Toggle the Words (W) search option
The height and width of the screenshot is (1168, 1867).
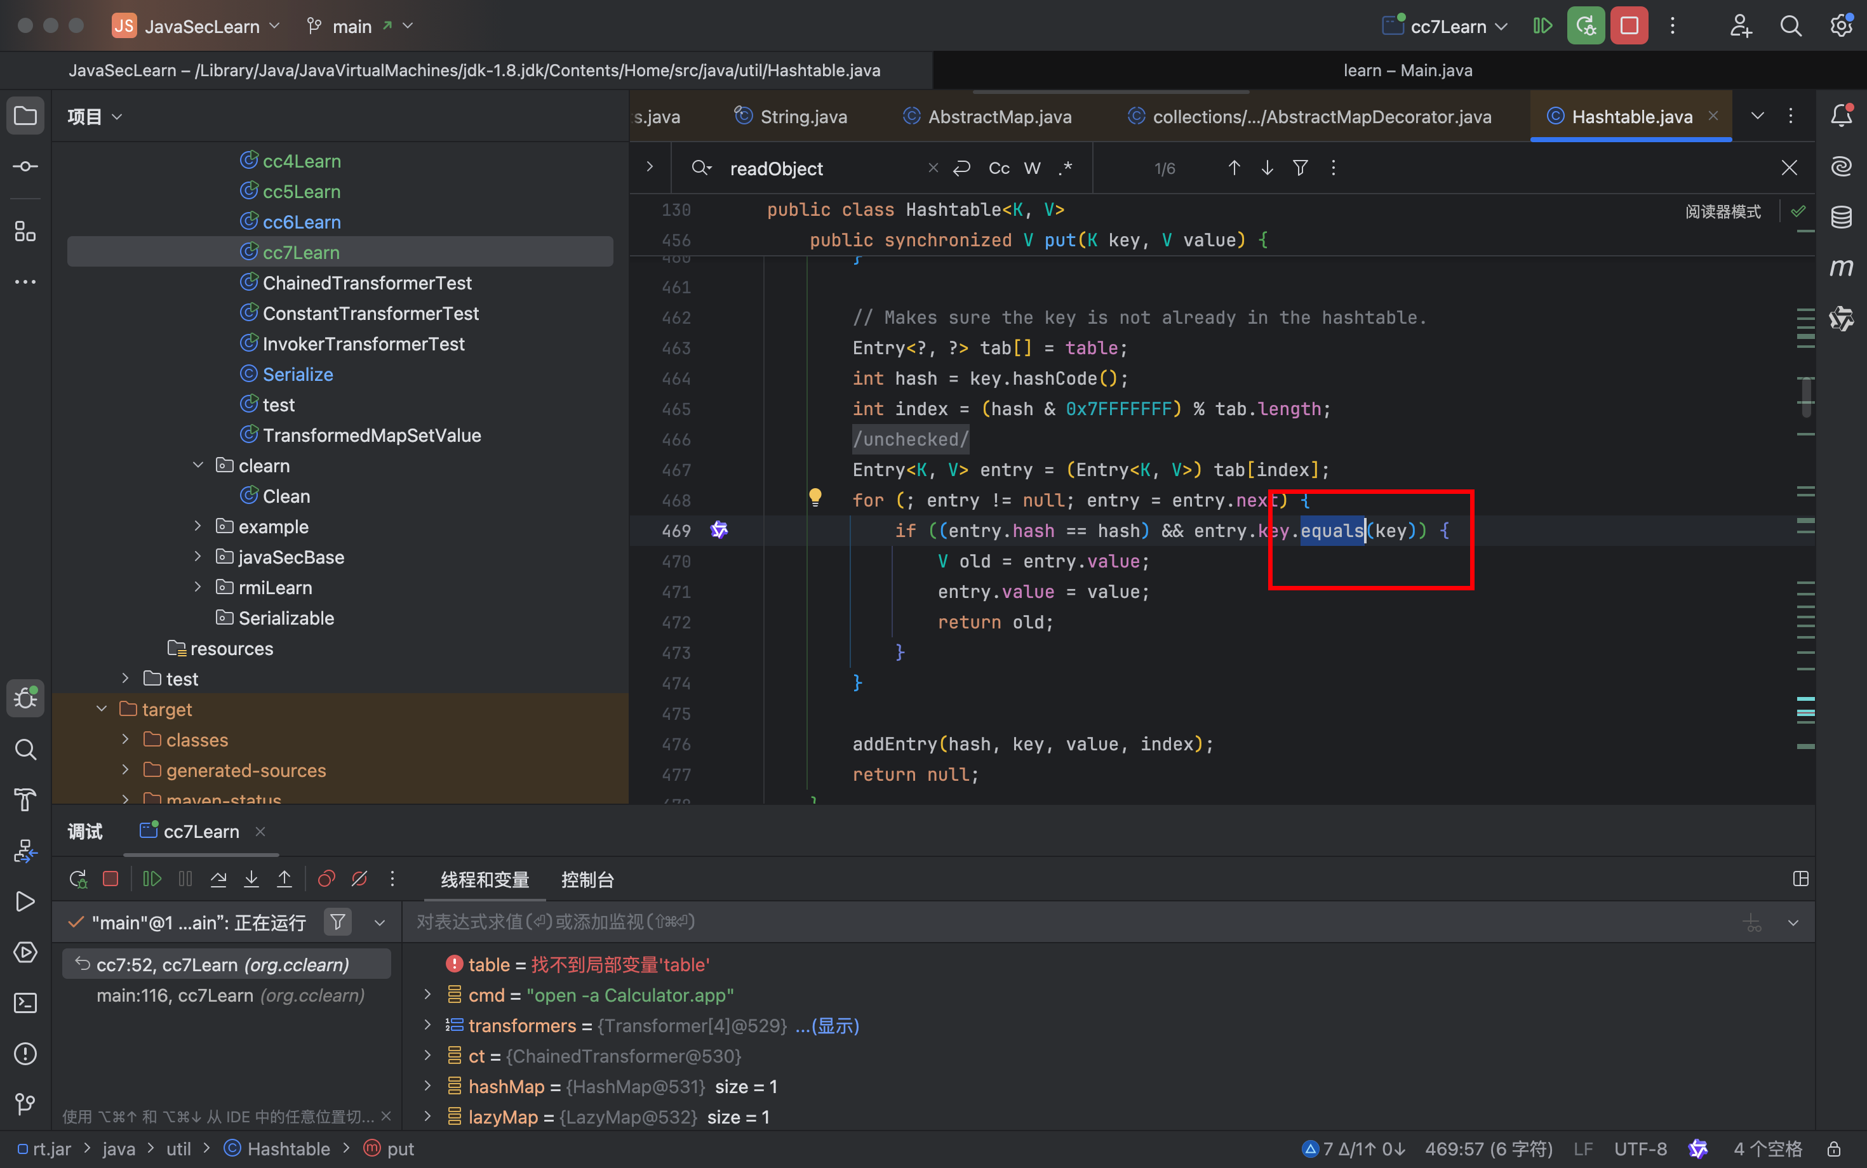coord(1032,168)
